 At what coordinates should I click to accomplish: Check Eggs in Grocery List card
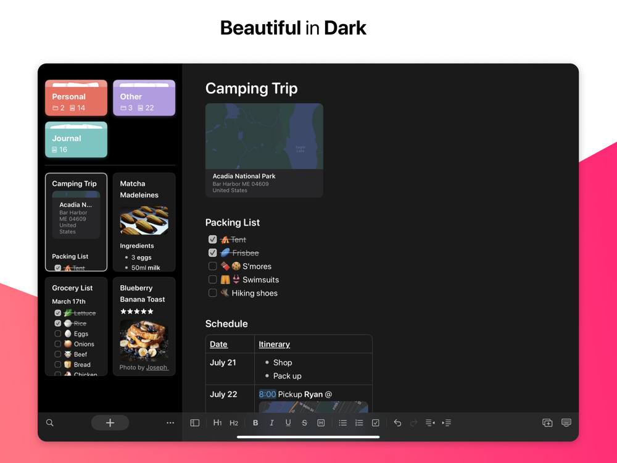click(58, 333)
